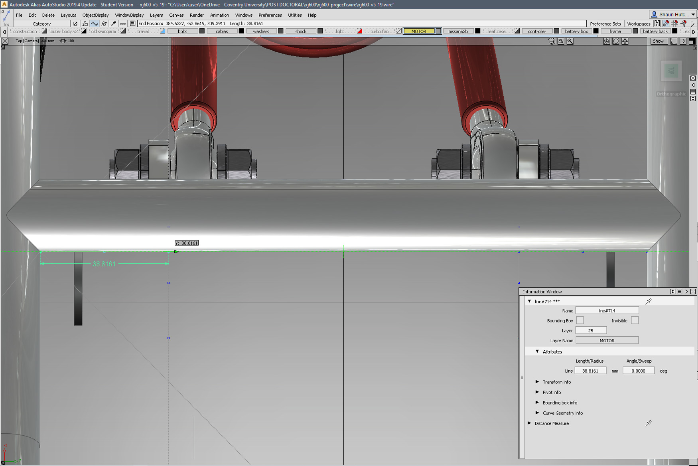
Task: Click the magnifier look-at icon in viewport bar
Action: (x=570, y=41)
